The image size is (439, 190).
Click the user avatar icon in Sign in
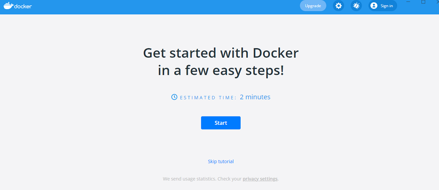point(374,6)
